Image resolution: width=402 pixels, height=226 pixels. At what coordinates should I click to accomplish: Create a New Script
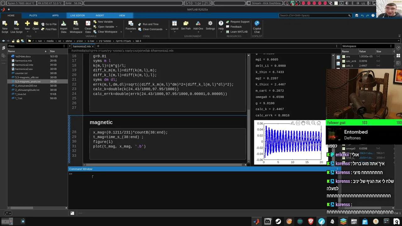pos(5,27)
